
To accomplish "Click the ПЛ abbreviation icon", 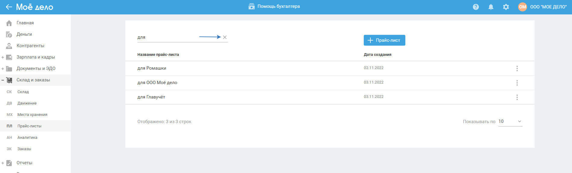I will 9,126.
